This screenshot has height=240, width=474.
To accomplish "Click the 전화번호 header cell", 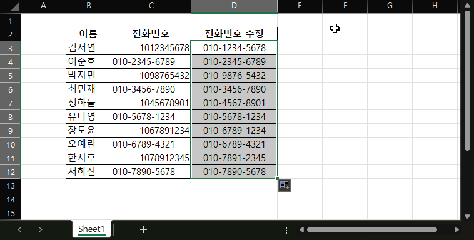I will pyautogui.click(x=151, y=34).
